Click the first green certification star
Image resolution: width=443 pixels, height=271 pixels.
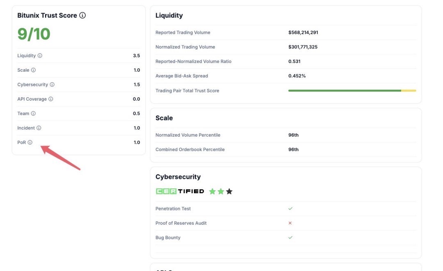tap(212, 192)
